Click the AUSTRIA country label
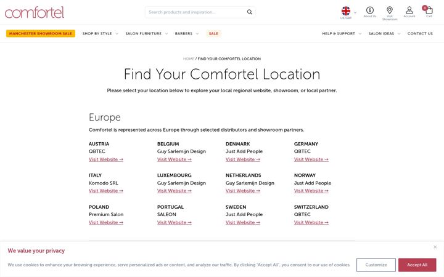Viewport: 444px width, 277px height. pyautogui.click(x=99, y=144)
